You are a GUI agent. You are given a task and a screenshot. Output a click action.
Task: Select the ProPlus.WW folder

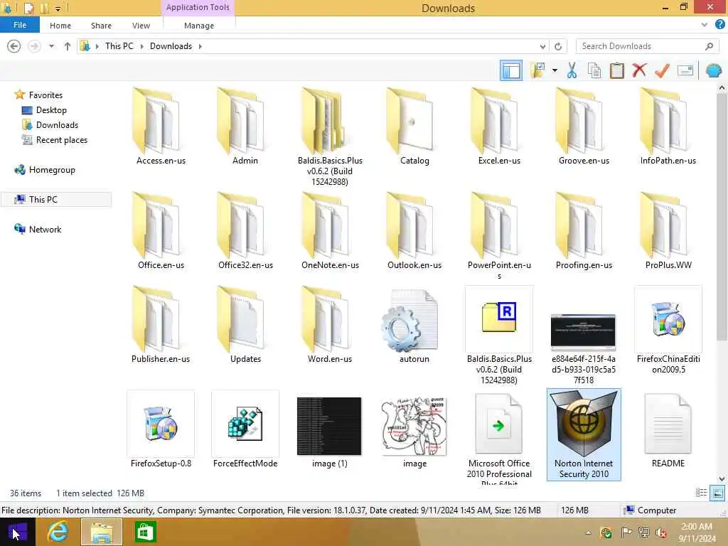pos(668,231)
